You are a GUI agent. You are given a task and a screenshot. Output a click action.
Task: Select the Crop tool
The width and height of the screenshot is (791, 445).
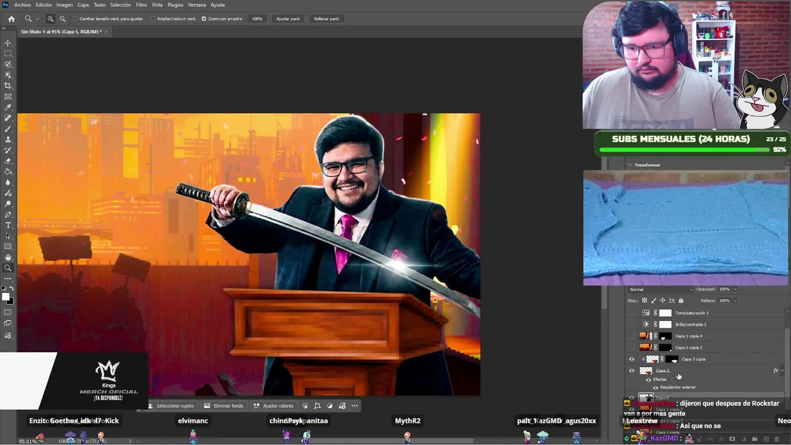tap(8, 86)
